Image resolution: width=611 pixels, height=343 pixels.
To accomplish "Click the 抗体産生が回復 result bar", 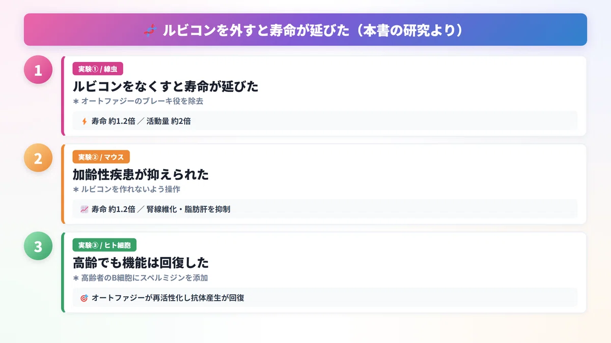I will point(325,298).
